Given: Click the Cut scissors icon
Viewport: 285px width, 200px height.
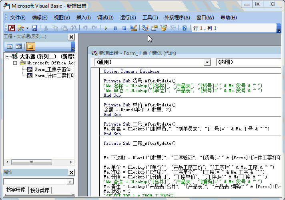Looking at the screenshot, I should click(46, 28).
